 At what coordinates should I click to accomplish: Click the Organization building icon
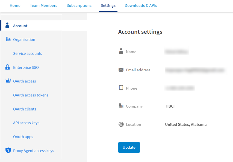tap(8, 39)
